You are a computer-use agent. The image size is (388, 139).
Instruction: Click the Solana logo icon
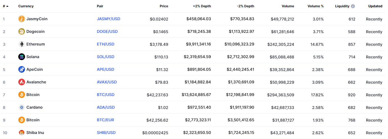21,57
